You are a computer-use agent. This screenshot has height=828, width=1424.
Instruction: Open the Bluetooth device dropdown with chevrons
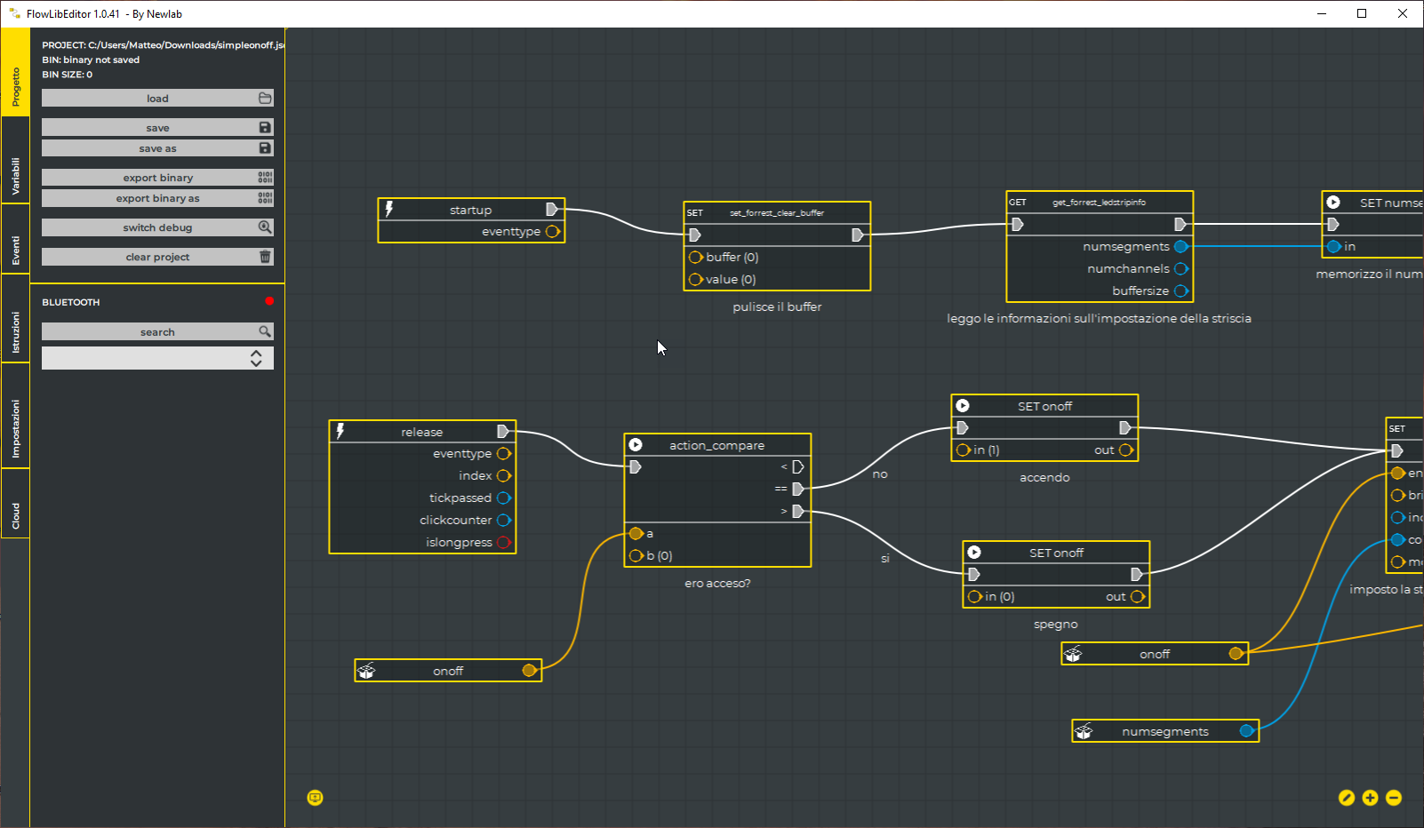(x=257, y=357)
